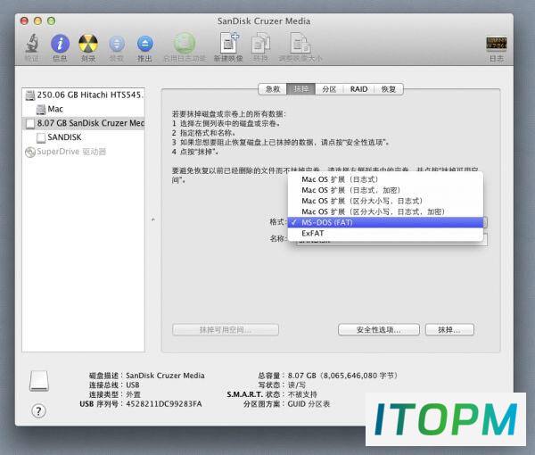Screen dimensions: 535x455
Task: Choose Mac OS 扩展（日志式）format option
Action: click(x=385, y=179)
